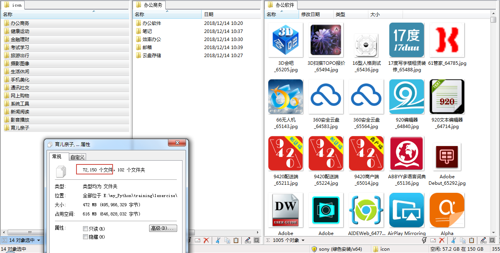Sort by 类型 column header

pyautogui.click(x=350, y=14)
